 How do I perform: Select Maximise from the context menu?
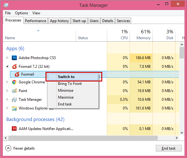pyautogui.click(x=73, y=97)
